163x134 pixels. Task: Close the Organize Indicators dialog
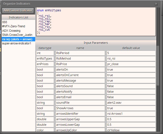156,4
